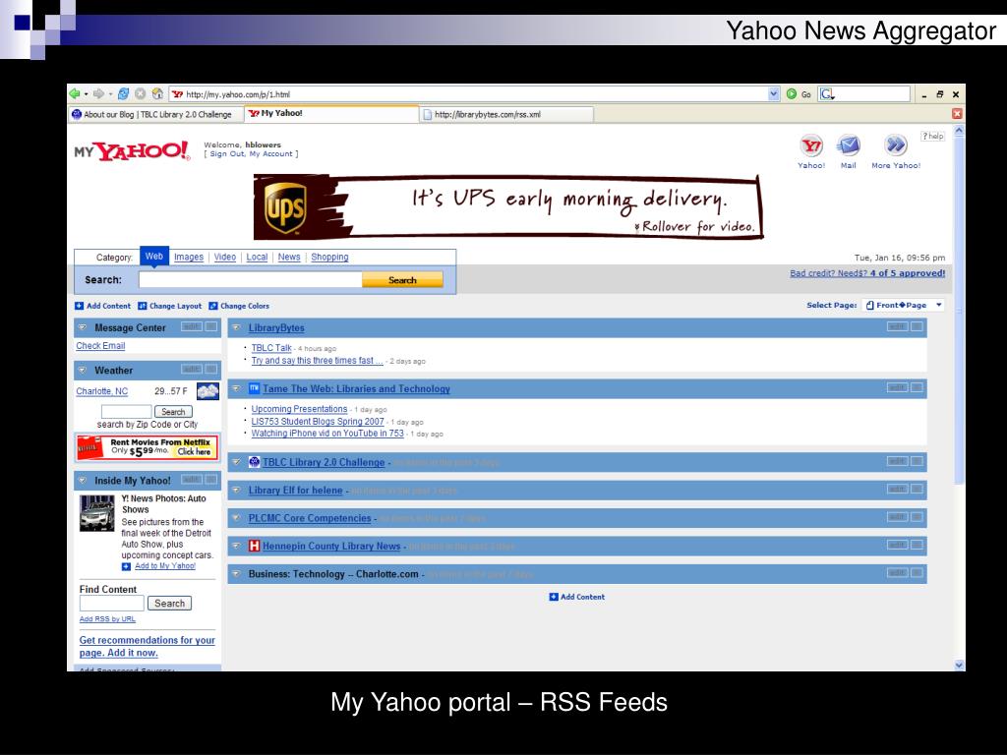
Task: Select the Video search category
Action: (225, 257)
